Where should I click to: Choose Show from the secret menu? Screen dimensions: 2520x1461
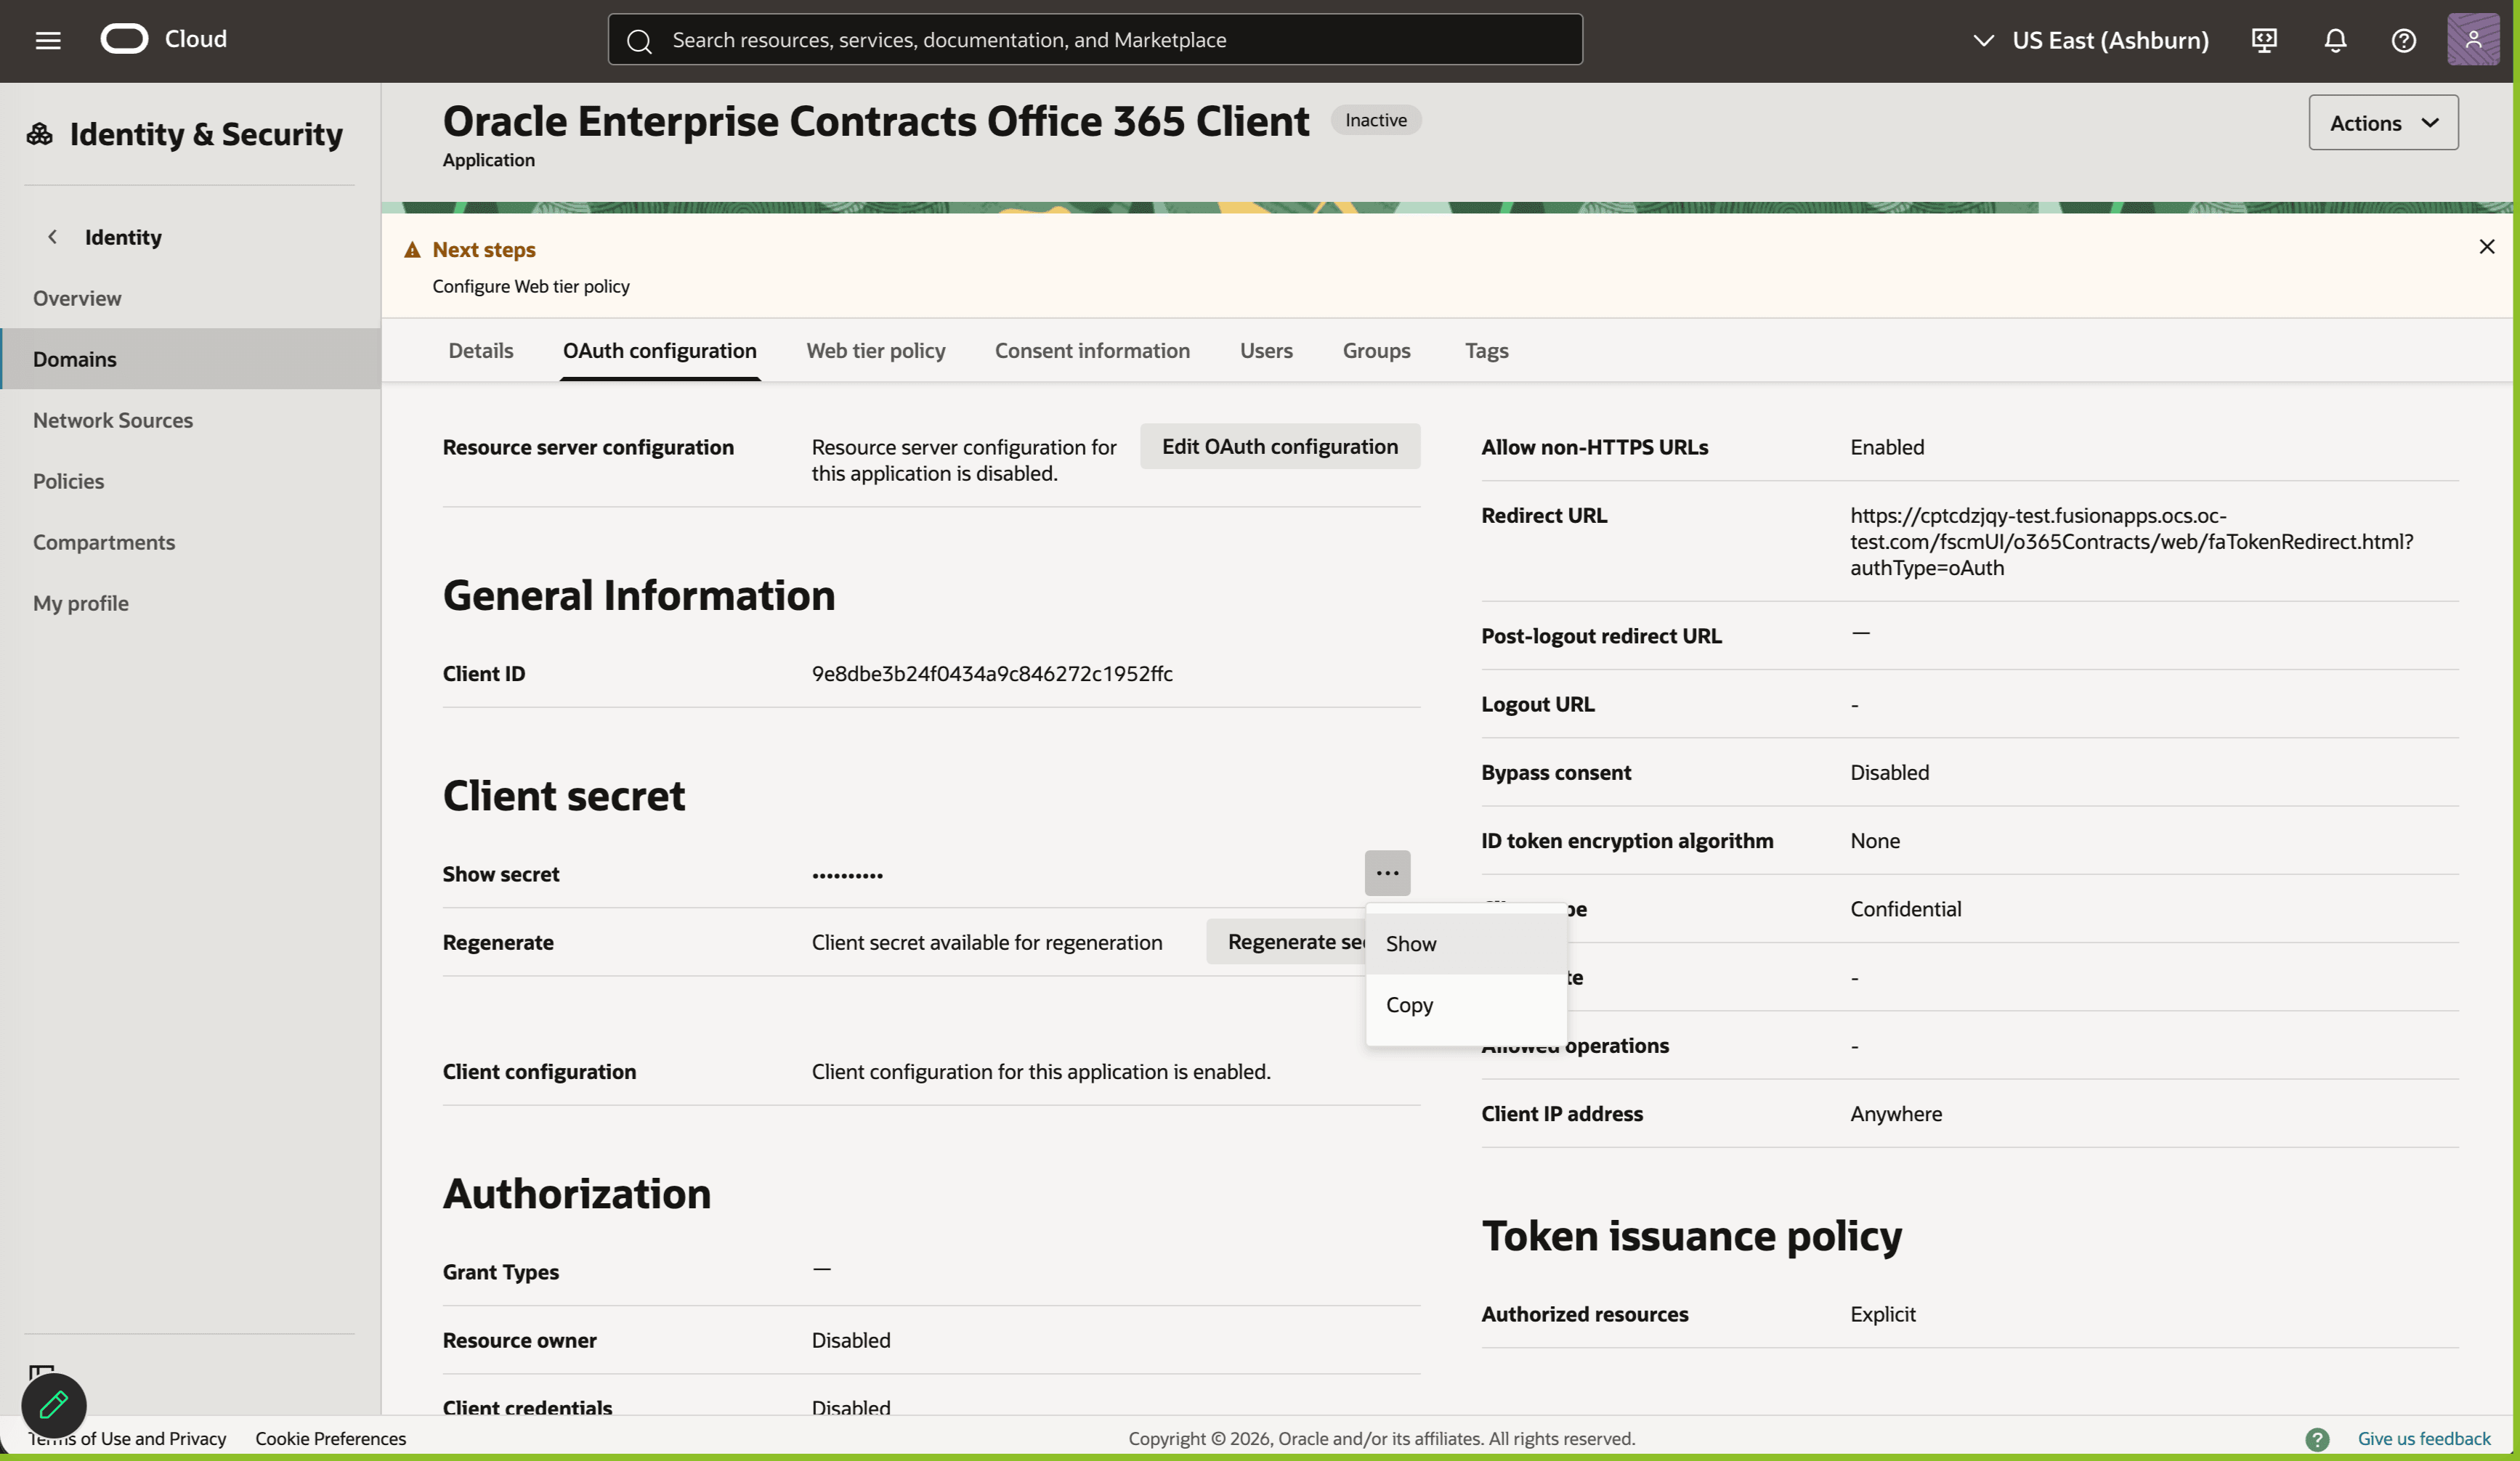(1466, 945)
